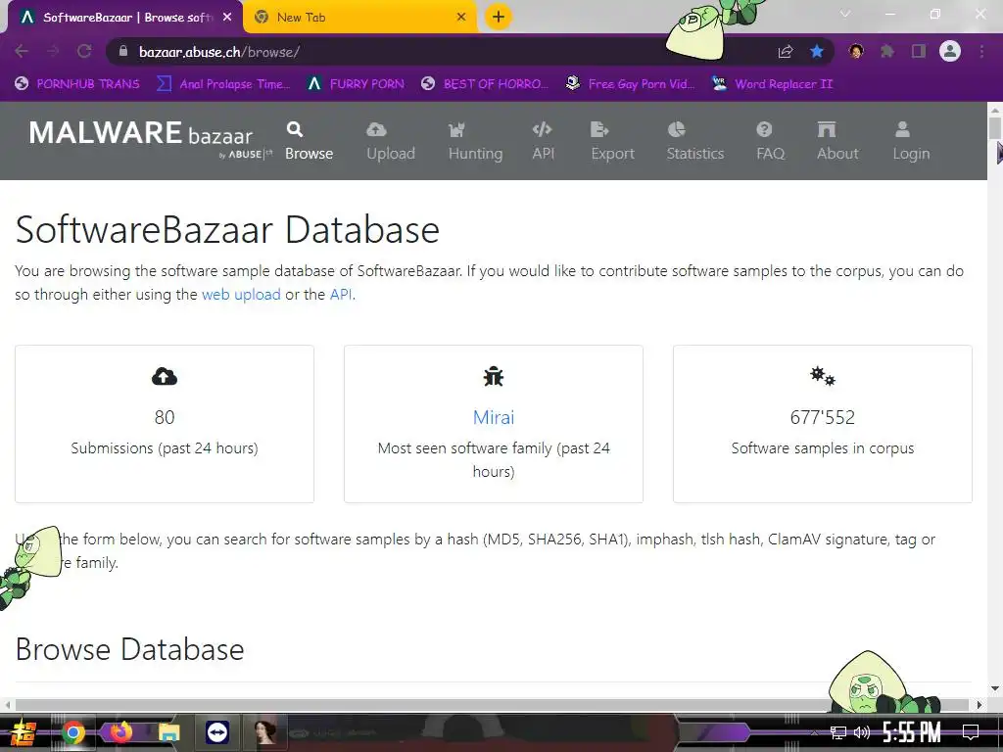This screenshot has height=752, width=1003.
Task: Open the Windows Start button
Action: click(24, 732)
